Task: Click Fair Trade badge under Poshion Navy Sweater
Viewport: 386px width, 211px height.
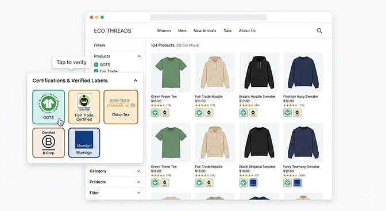Action: (x=297, y=113)
